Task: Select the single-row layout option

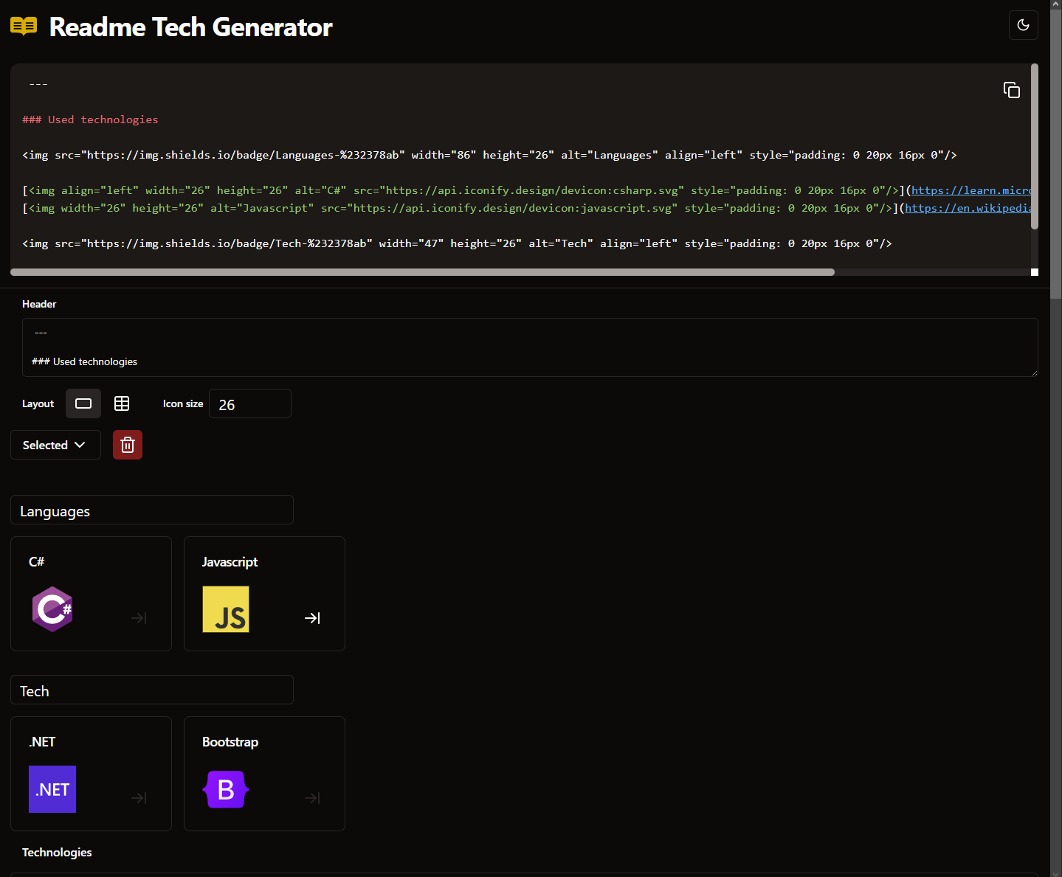Action: (83, 403)
